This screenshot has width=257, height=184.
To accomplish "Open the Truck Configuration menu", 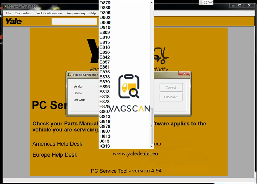I will pos(49,13).
